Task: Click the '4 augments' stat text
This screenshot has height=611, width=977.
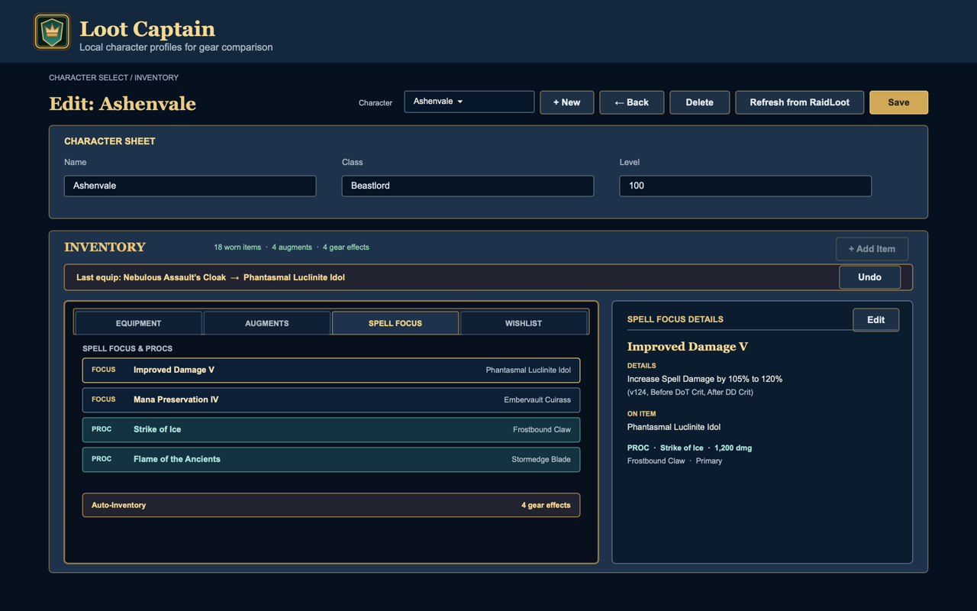Action: [292, 247]
